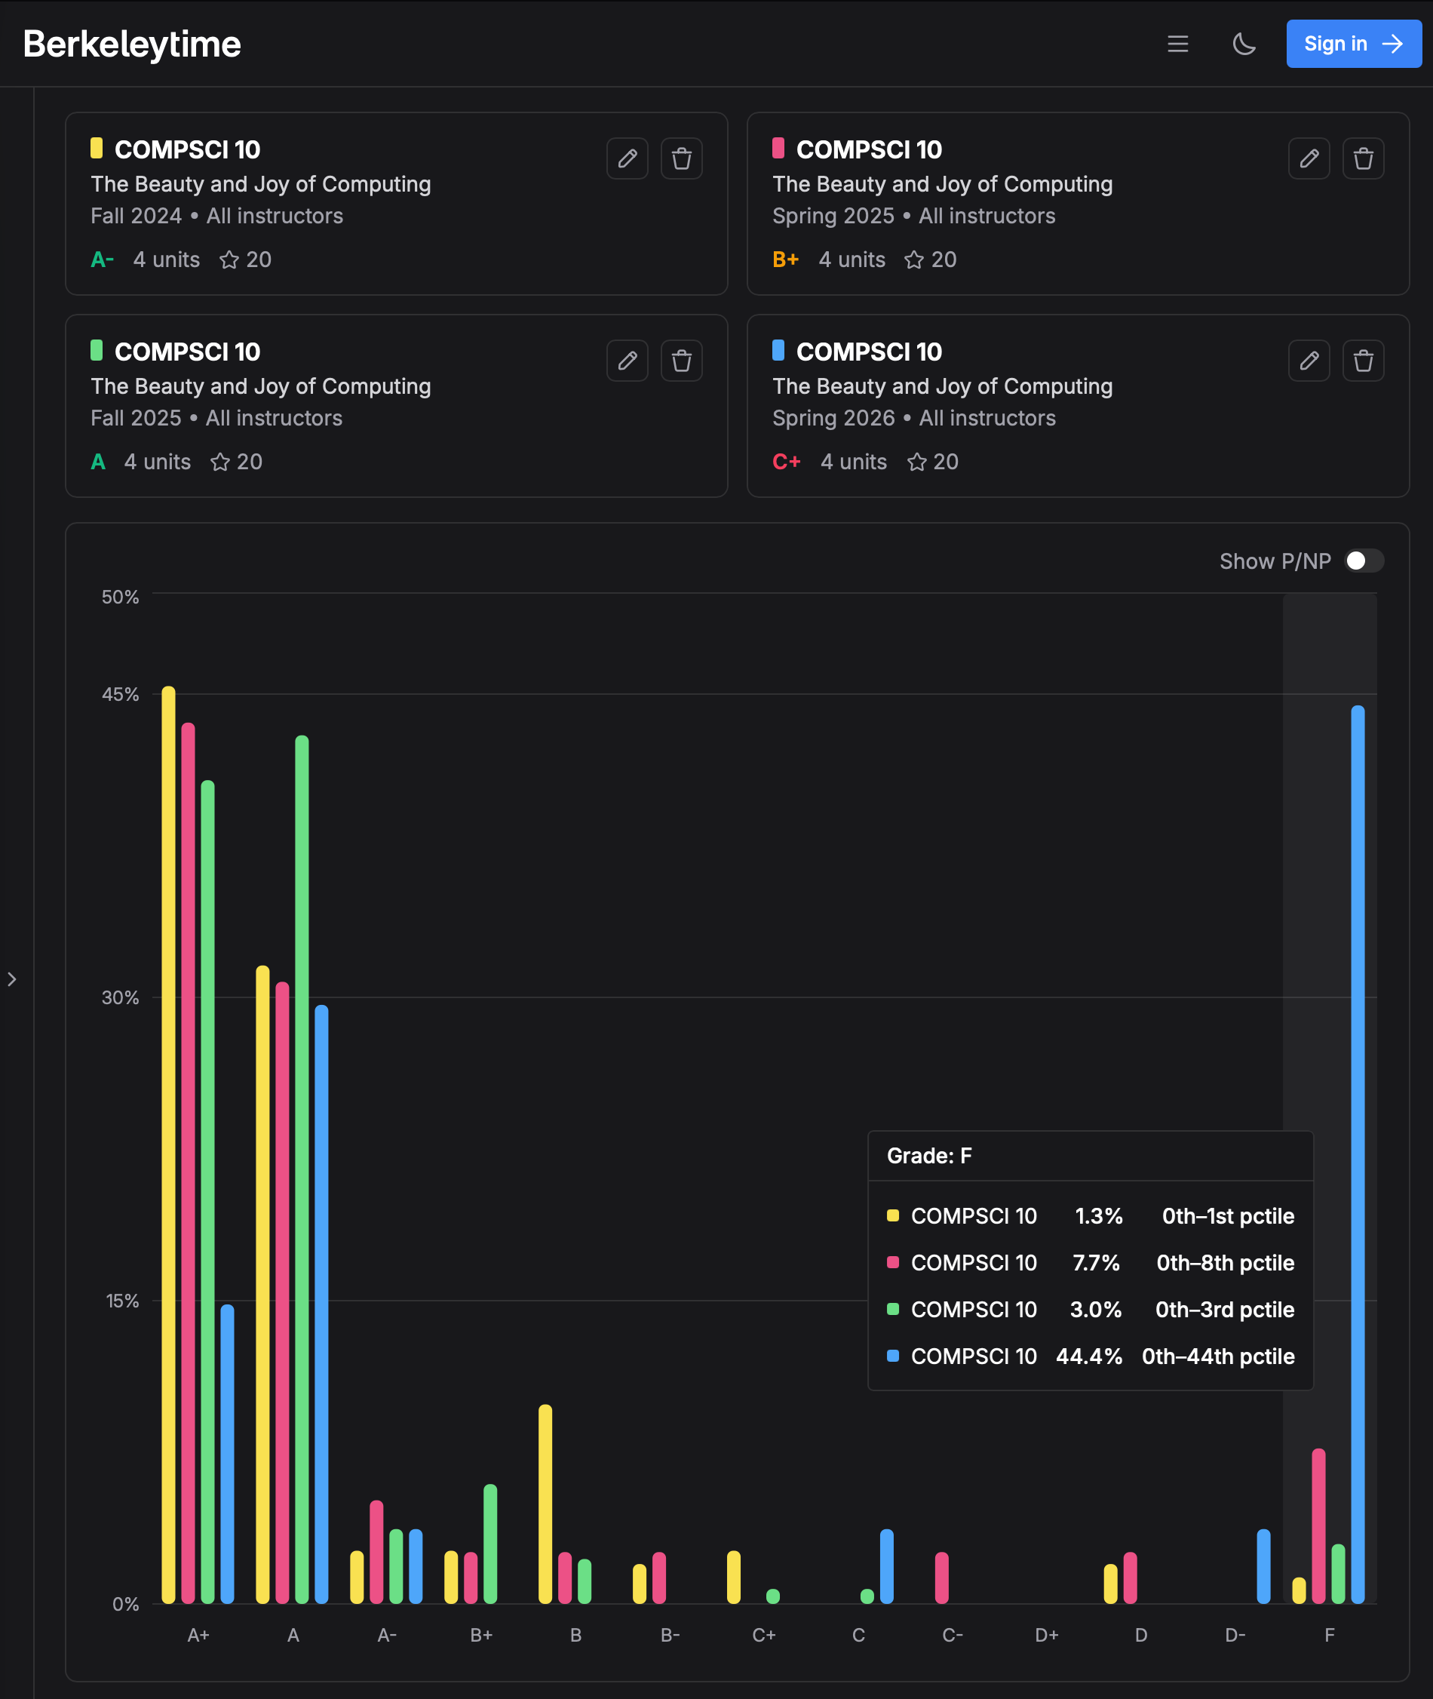Delete the Spring 2026 COMPSCI 10 card
1433x1699 pixels.
tap(1363, 361)
